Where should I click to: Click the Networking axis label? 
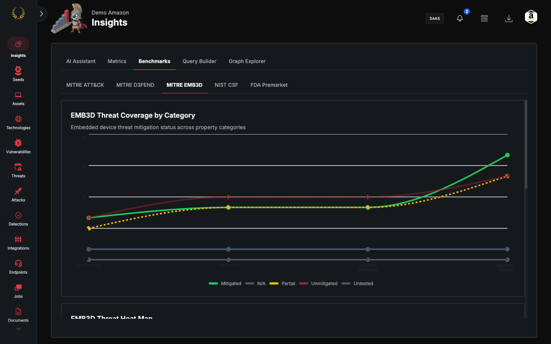click(x=89, y=265)
